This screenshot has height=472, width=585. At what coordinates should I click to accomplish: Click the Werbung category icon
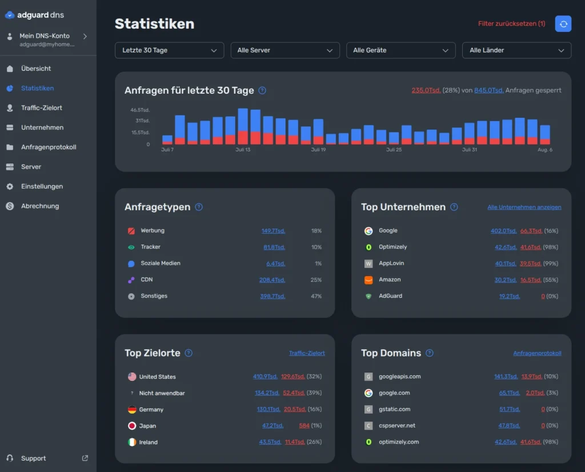[x=131, y=231]
